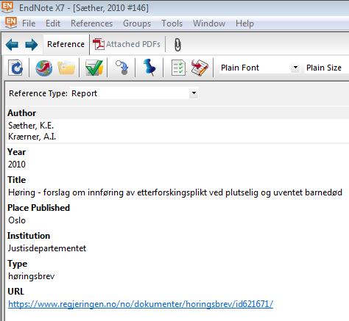Click the Insert Citation arrow icon
Viewport: 349px width, 321px height.
121,68
